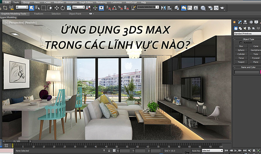Click the Cylinder primitive button
The width and height of the screenshot is (261, 154).
coord(241,54)
